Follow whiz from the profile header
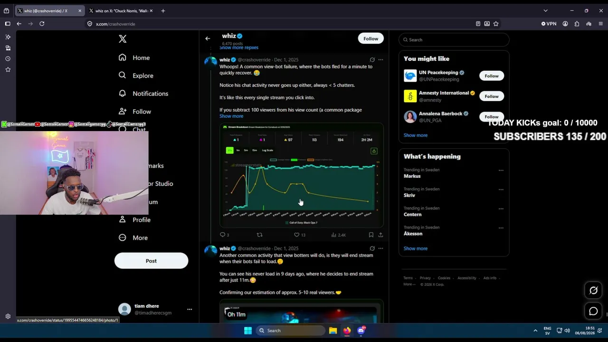Viewport: 608px width, 342px height. pyautogui.click(x=371, y=38)
